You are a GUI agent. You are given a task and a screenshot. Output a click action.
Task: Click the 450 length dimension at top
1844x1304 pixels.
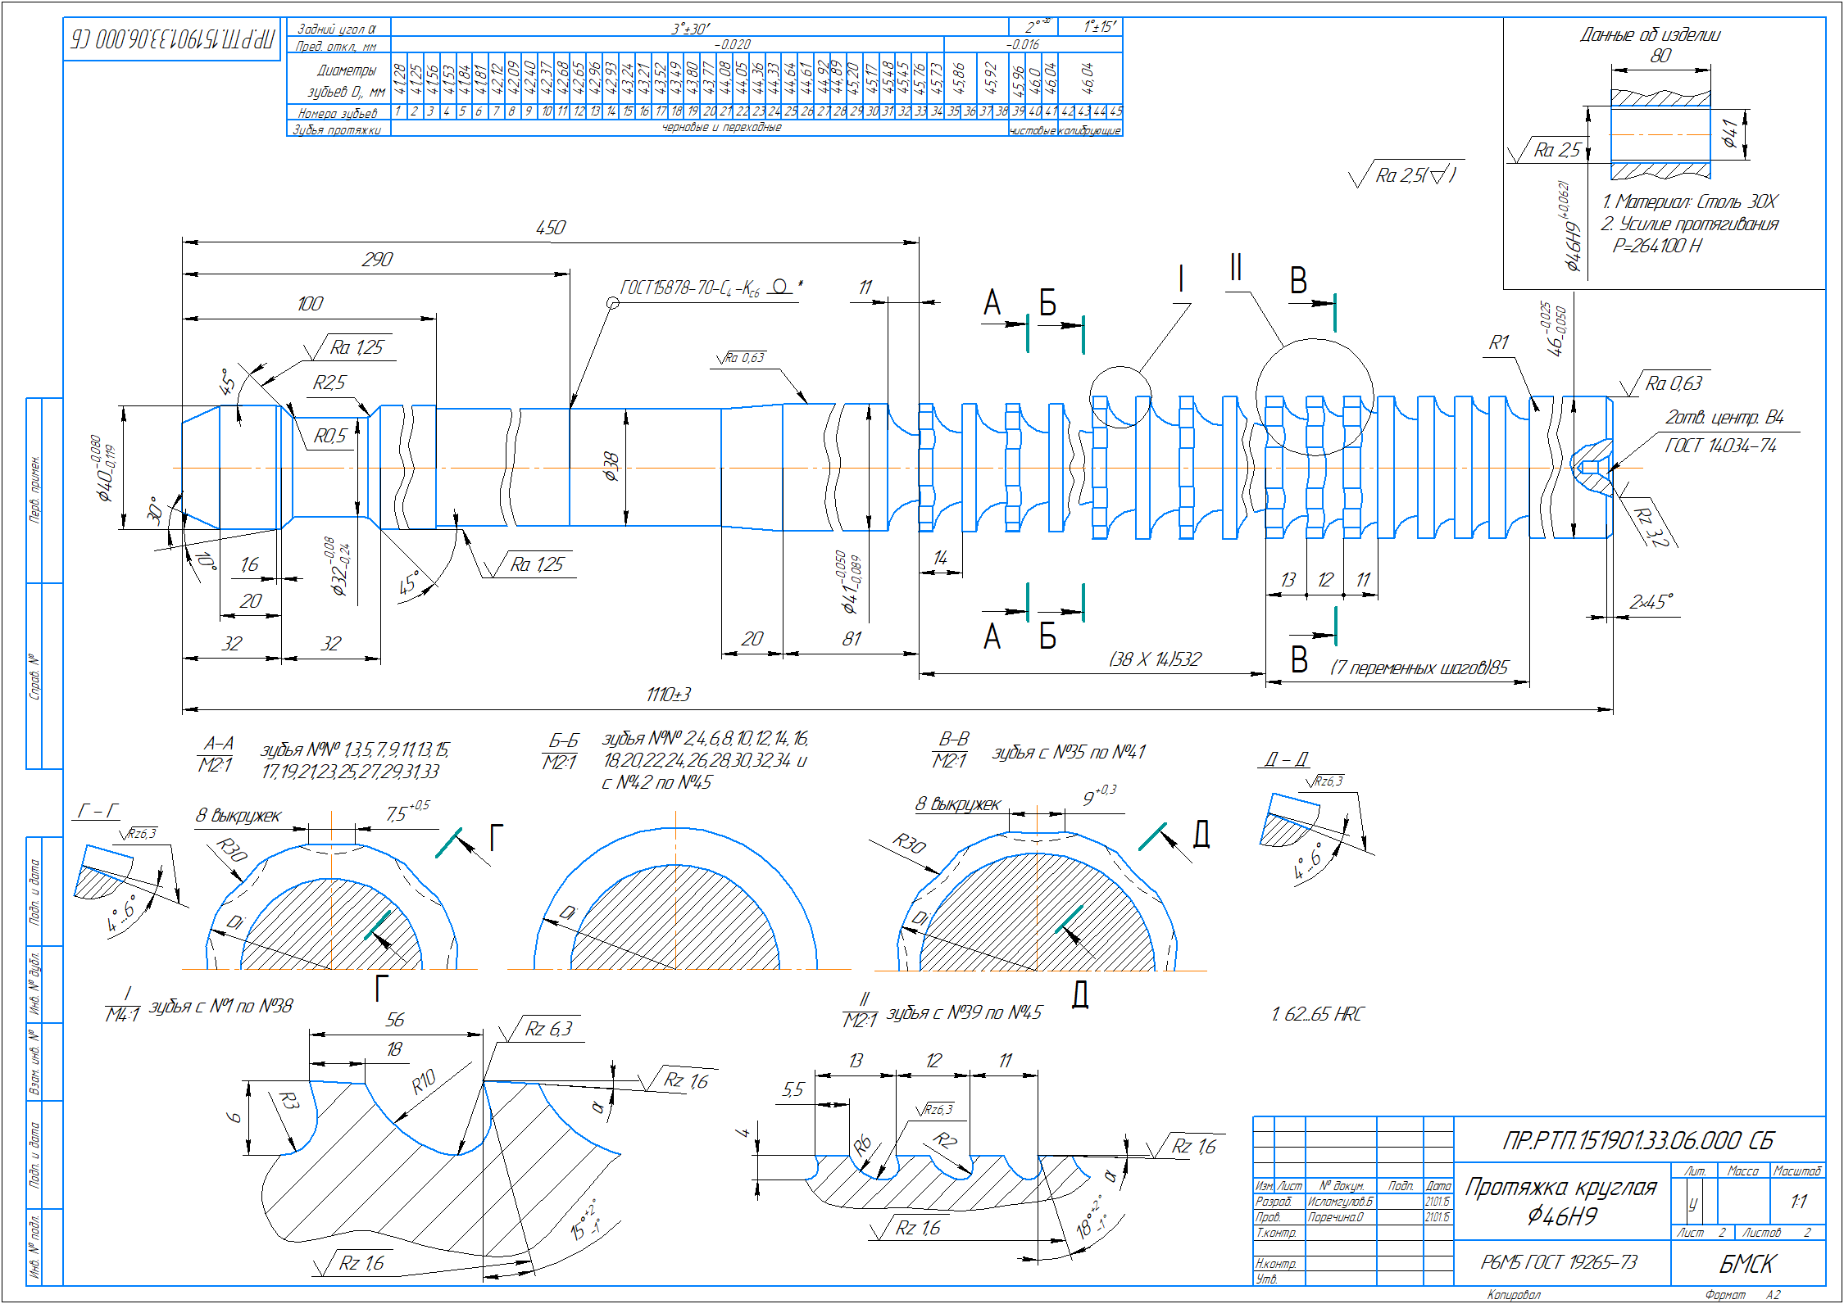click(550, 228)
